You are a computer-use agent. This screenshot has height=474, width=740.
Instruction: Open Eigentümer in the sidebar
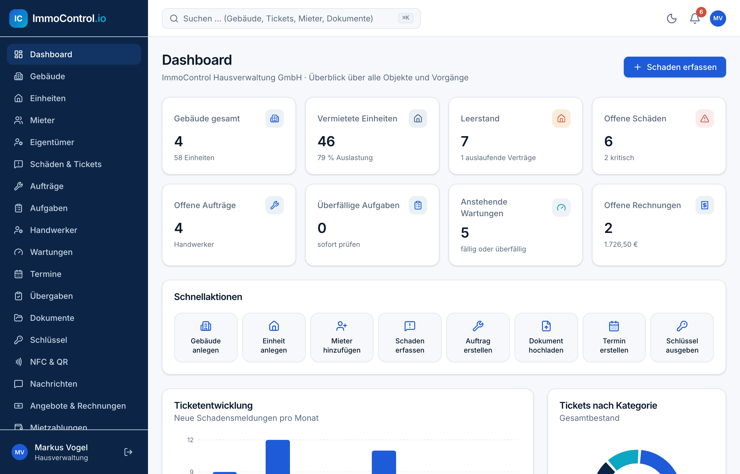(74, 142)
